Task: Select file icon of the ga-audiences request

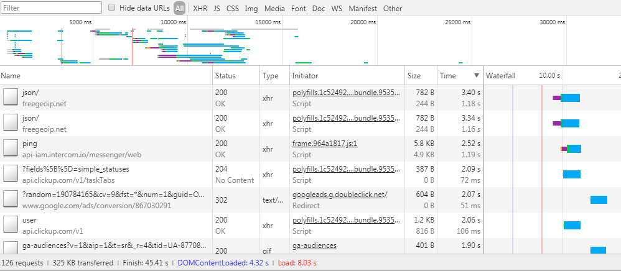Action: coord(11,247)
